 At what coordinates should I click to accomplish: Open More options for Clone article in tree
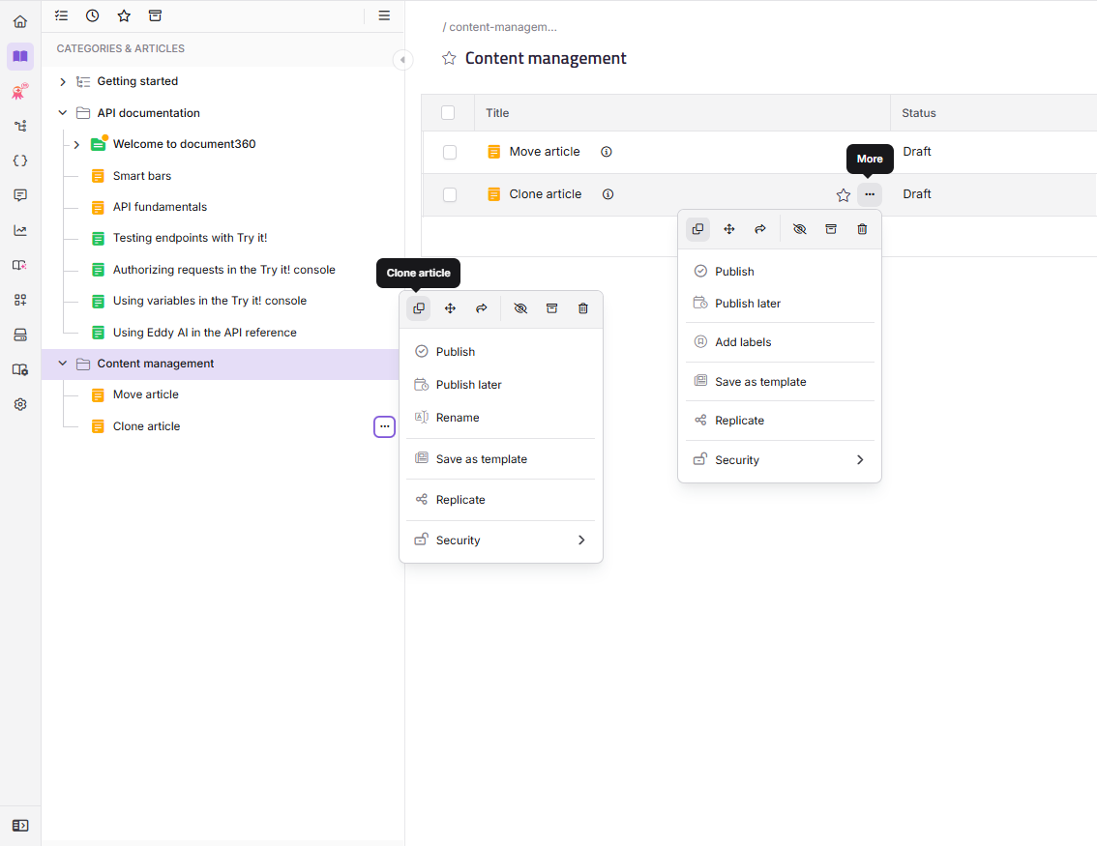384,426
